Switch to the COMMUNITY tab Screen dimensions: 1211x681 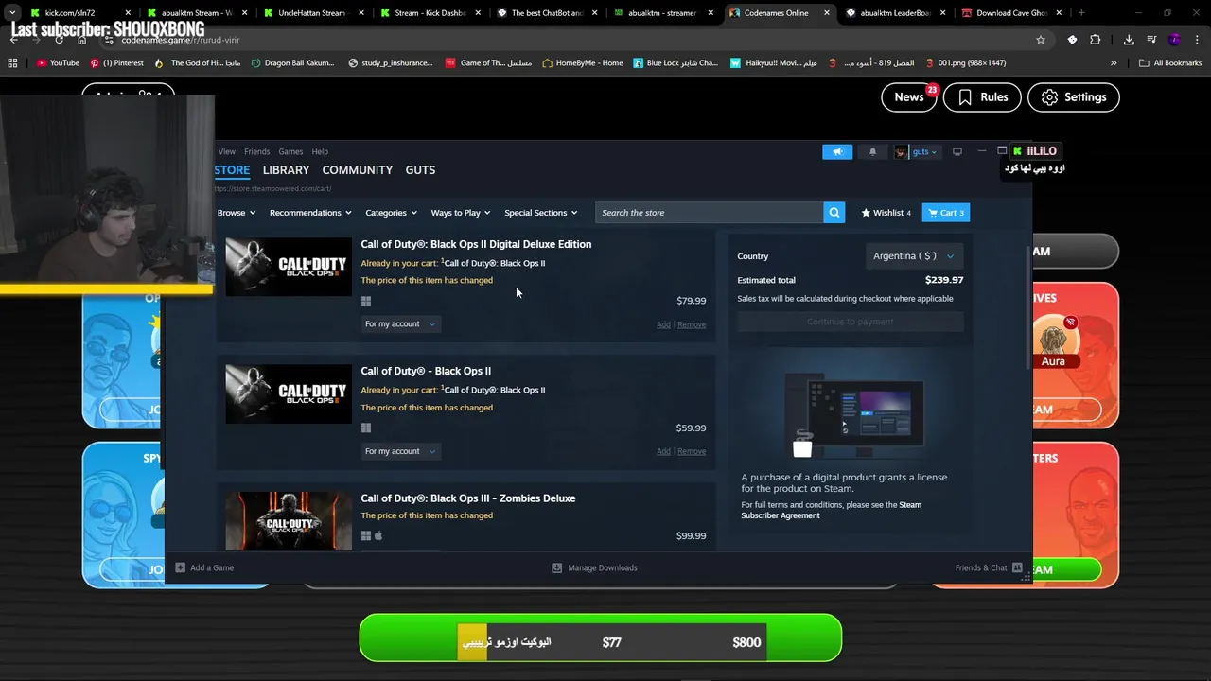pyautogui.click(x=357, y=170)
